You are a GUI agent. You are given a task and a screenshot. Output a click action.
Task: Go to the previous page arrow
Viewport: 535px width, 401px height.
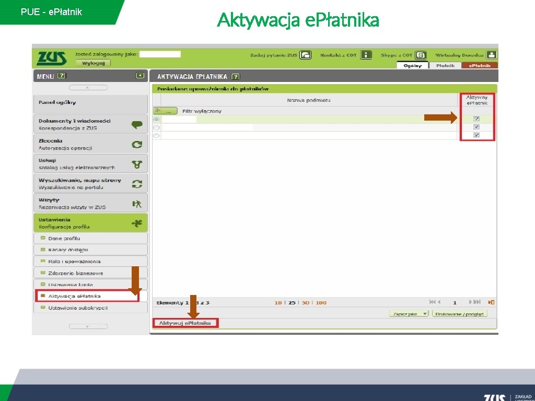click(x=439, y=302)
